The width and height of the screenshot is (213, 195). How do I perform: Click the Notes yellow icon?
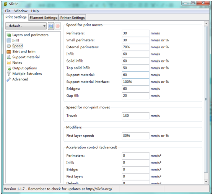(9, 63)
